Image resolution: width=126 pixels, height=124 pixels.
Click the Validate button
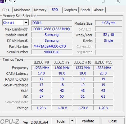pyautogui.click(x=88, y=121)
